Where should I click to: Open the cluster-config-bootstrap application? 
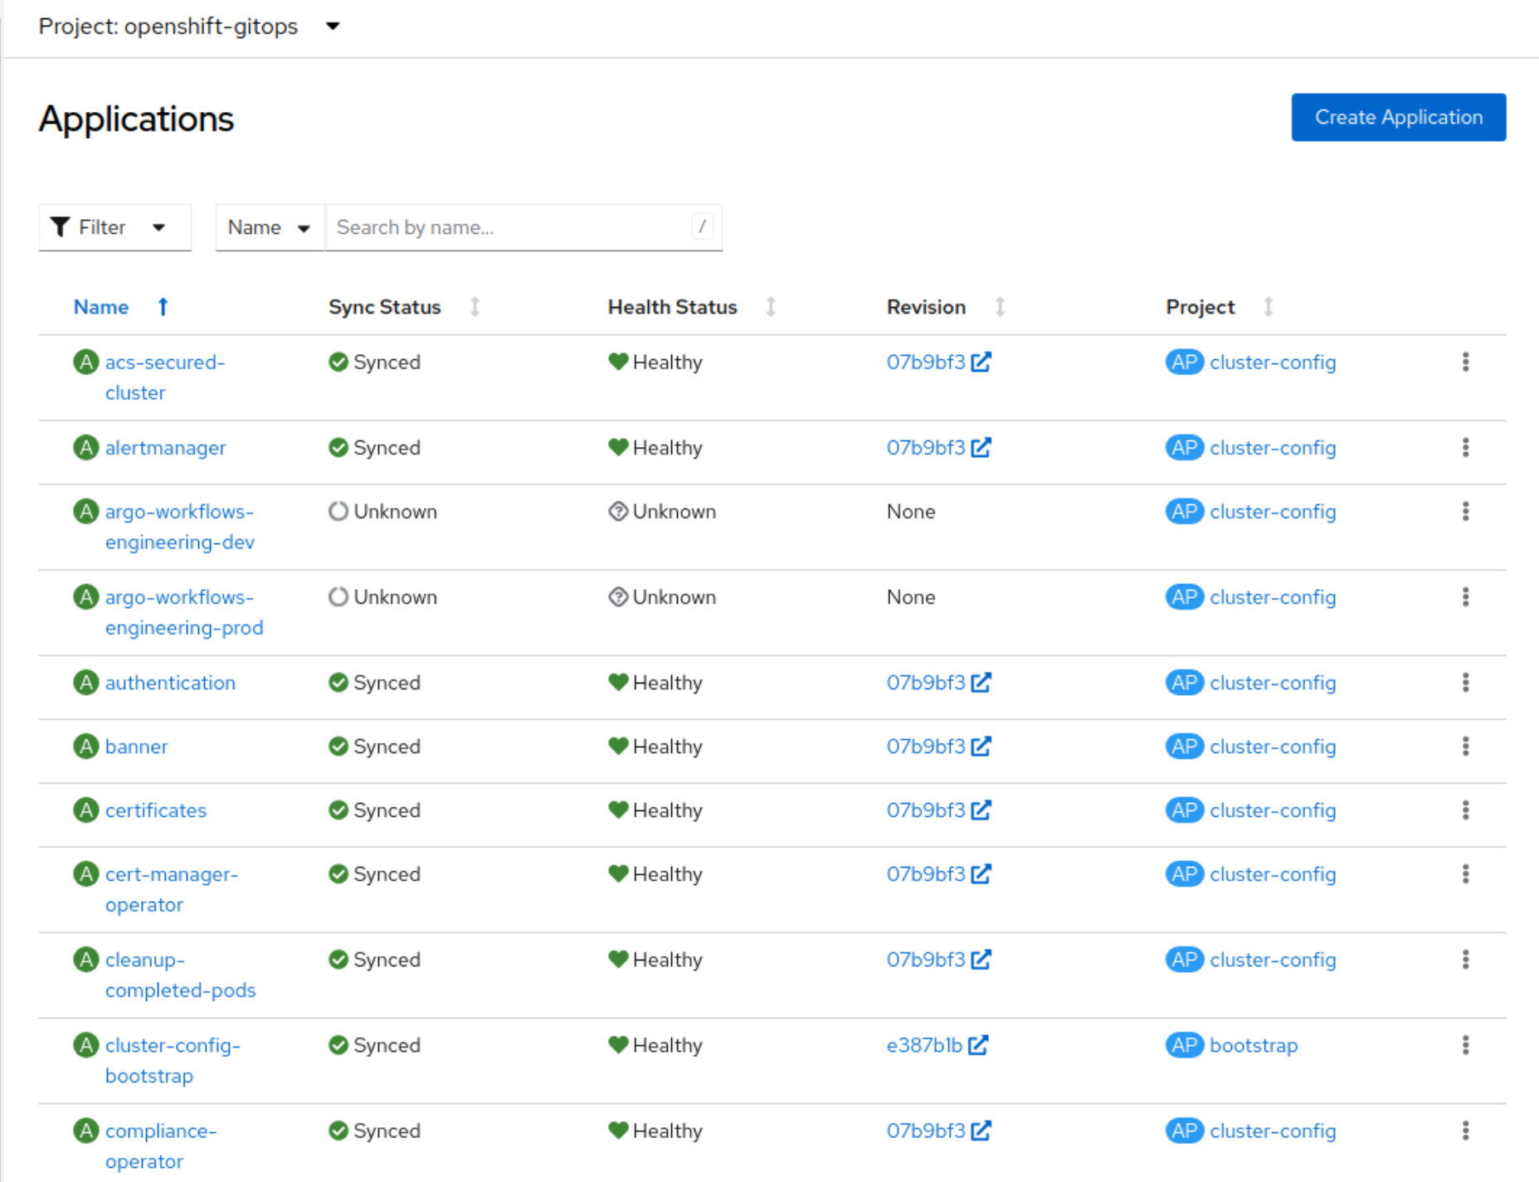pyautogui.click(x=173, y=1060)
